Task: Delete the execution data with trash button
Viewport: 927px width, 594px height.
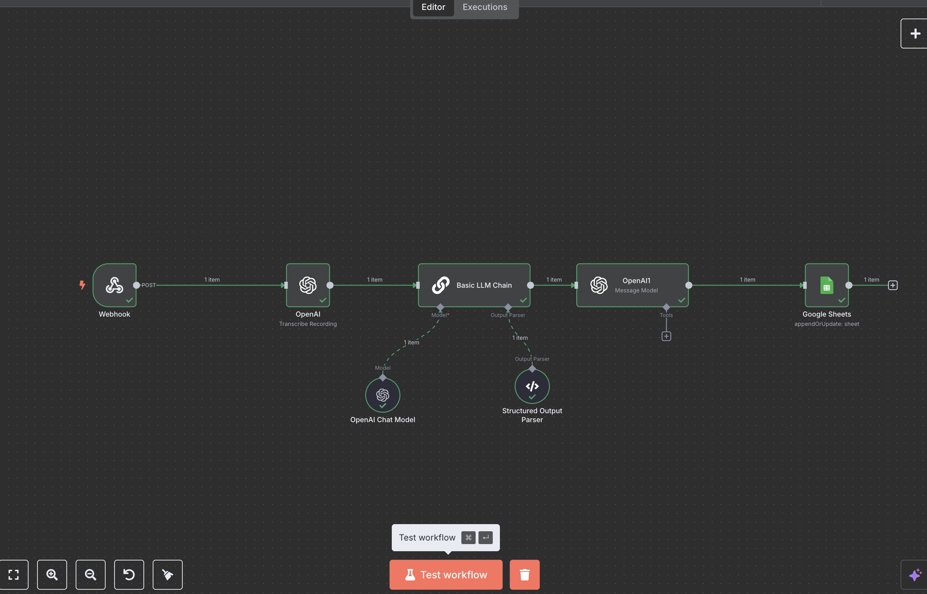Action: click(525, 575)
